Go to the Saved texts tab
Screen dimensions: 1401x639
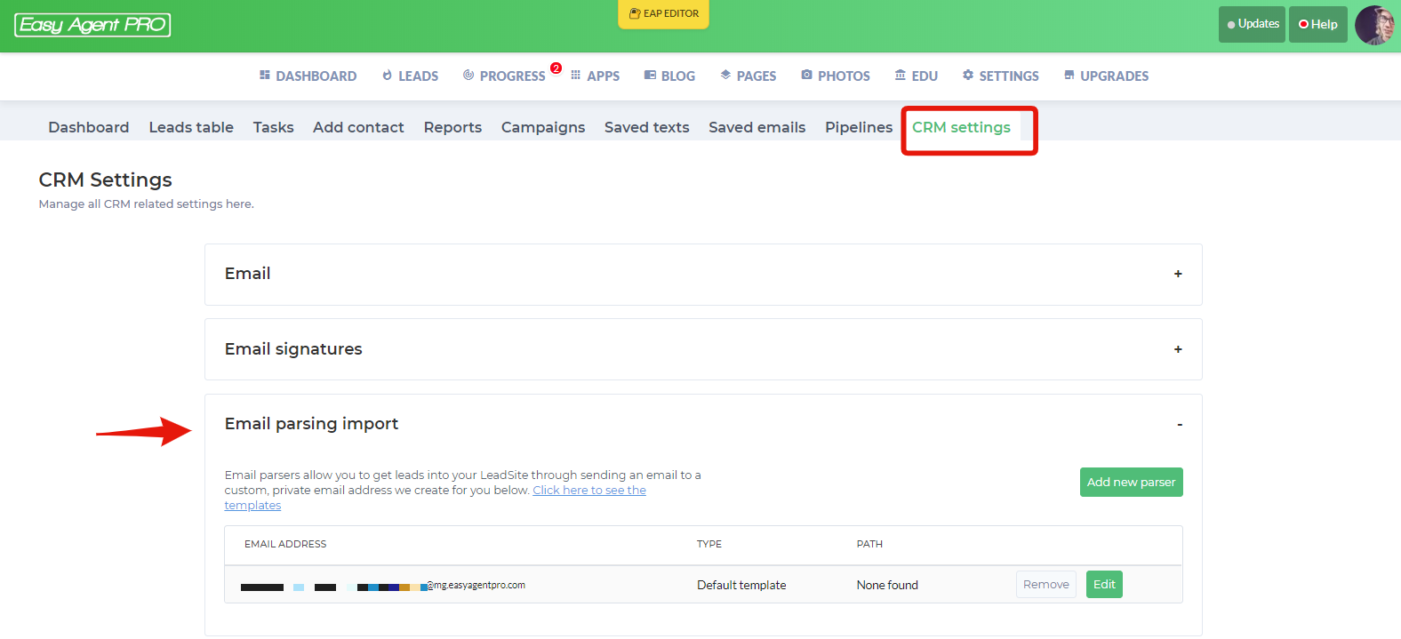[x=647, y=127]
